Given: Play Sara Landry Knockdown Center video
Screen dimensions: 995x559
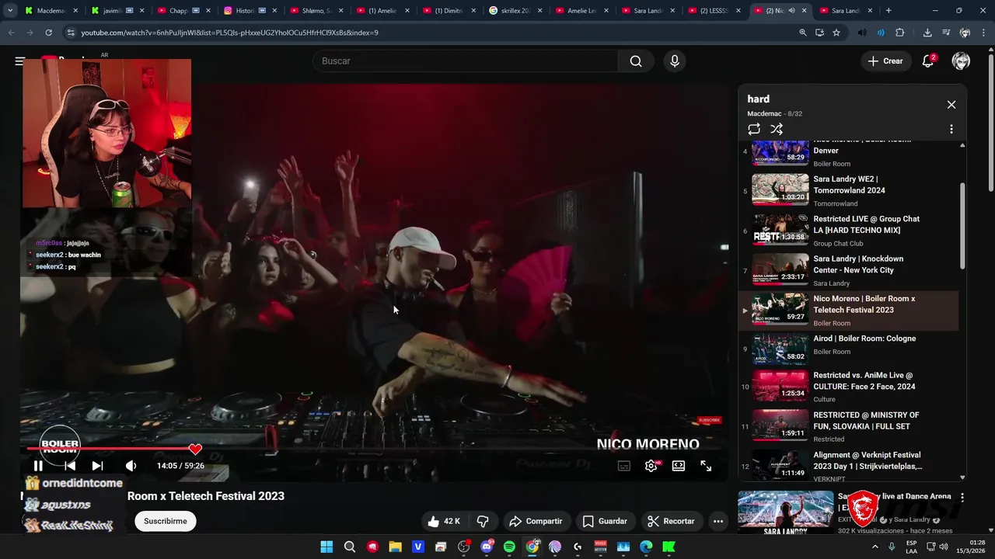Looking at the screenshot, I should pyautogui.click(x=848, y=270).
